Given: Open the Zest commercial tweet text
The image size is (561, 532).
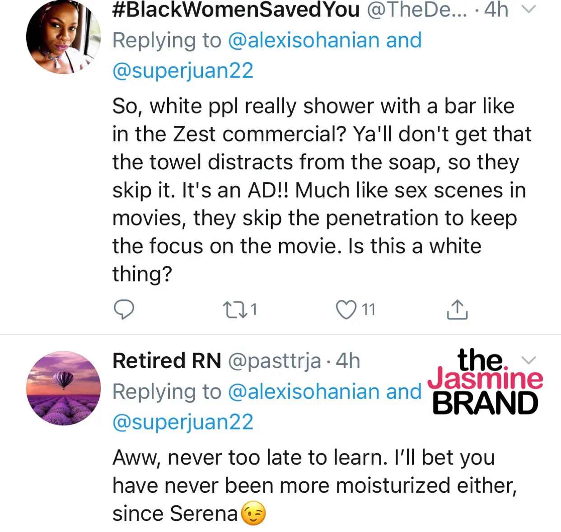Looking at the screenshot, I should [316, 190].
